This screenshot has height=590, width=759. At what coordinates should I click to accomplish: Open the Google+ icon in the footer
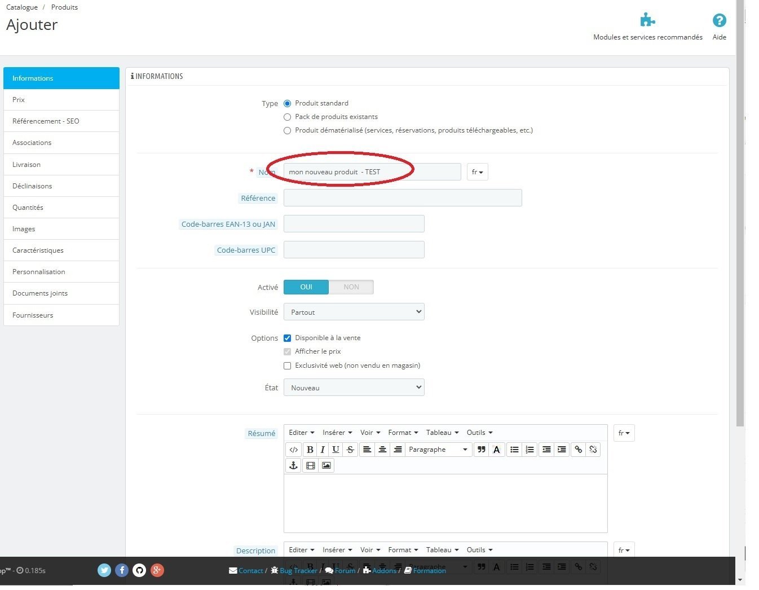click(x=157, y=570)
